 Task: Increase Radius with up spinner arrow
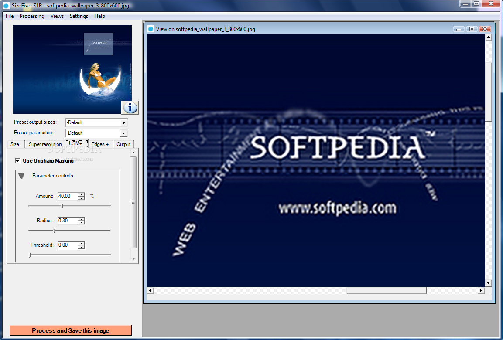(x=81, y=218)
